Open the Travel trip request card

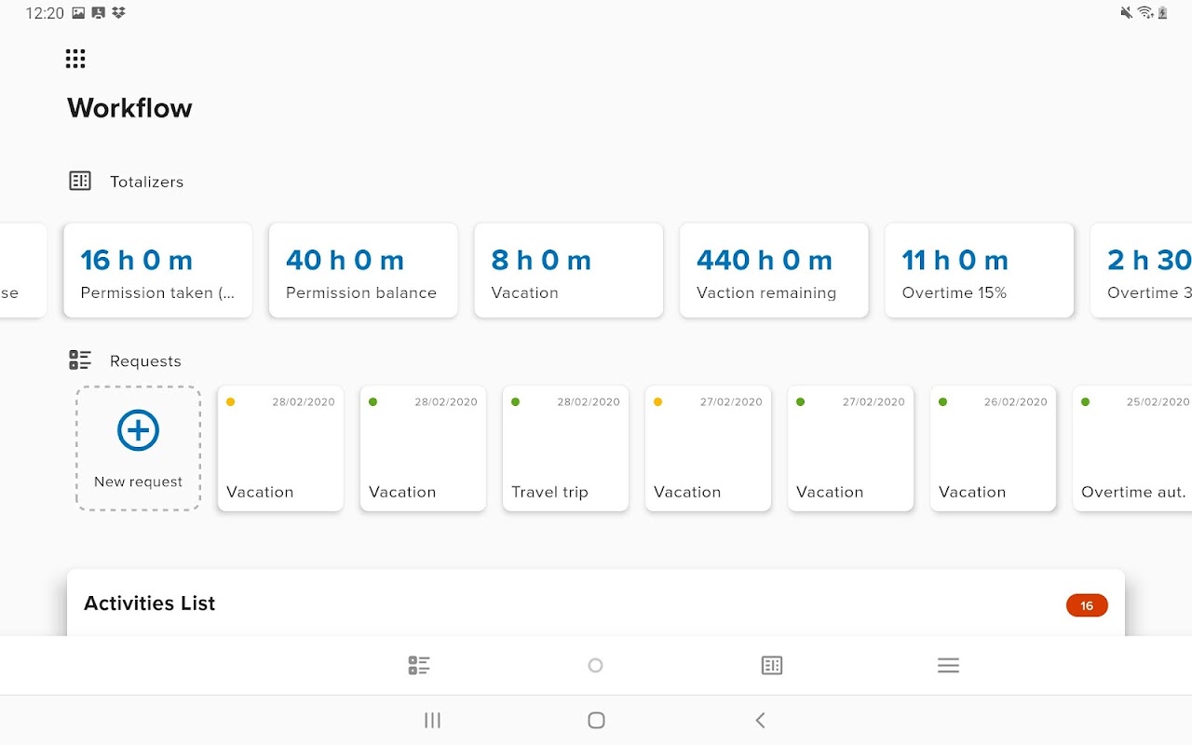pos(566,449)
